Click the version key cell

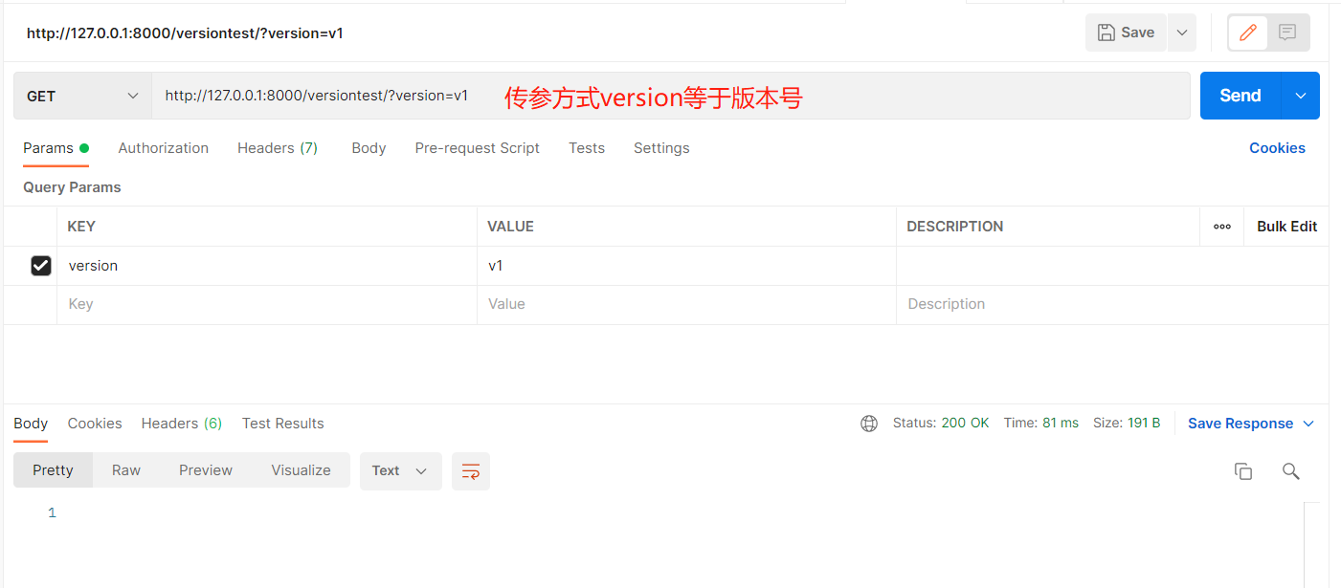pos(267,266)
